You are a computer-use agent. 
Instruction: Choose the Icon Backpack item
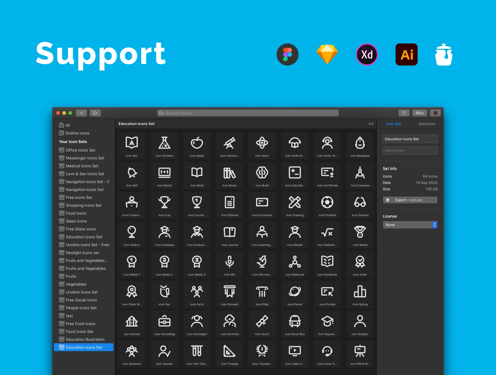360,146
